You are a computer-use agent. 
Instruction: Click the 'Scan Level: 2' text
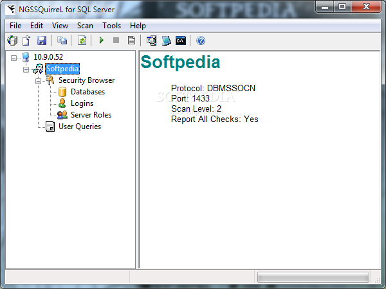[x=196, y=109]
